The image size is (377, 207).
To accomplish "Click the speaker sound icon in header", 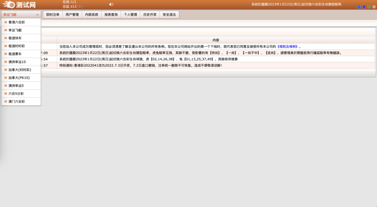I will [x=111, y=4].
